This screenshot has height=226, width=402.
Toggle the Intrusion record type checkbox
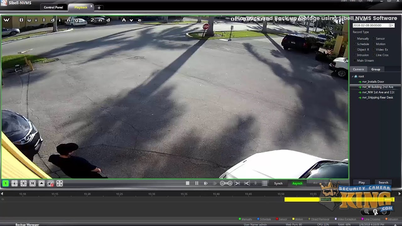(x=355, y=55)
